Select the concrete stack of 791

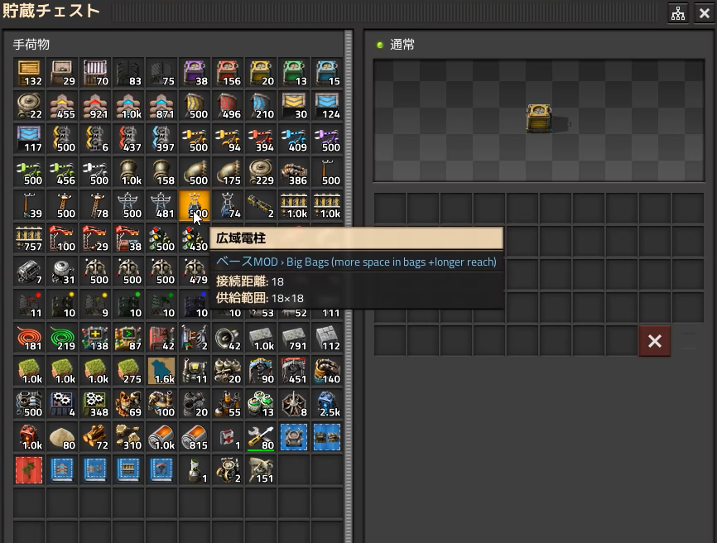(x=294, y=339)
